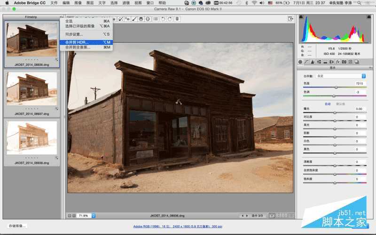Choose 合并到 HDR... from the menu
The height and width of the screenshot is (235, 376).
77,42
